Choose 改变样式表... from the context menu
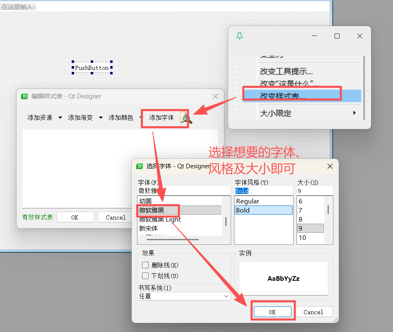The image size is (393, 332). 302,96
